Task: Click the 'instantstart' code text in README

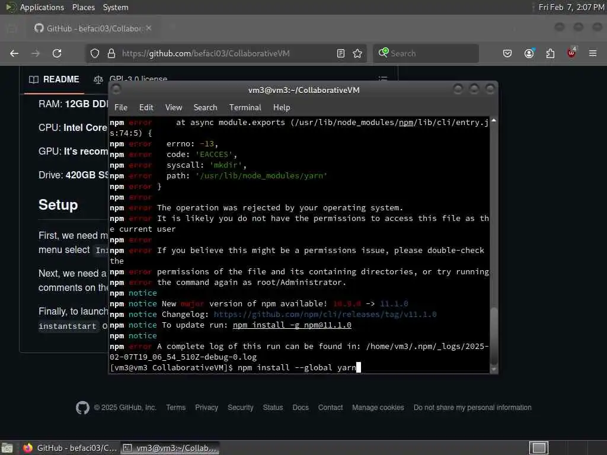Action: (68, 326)
